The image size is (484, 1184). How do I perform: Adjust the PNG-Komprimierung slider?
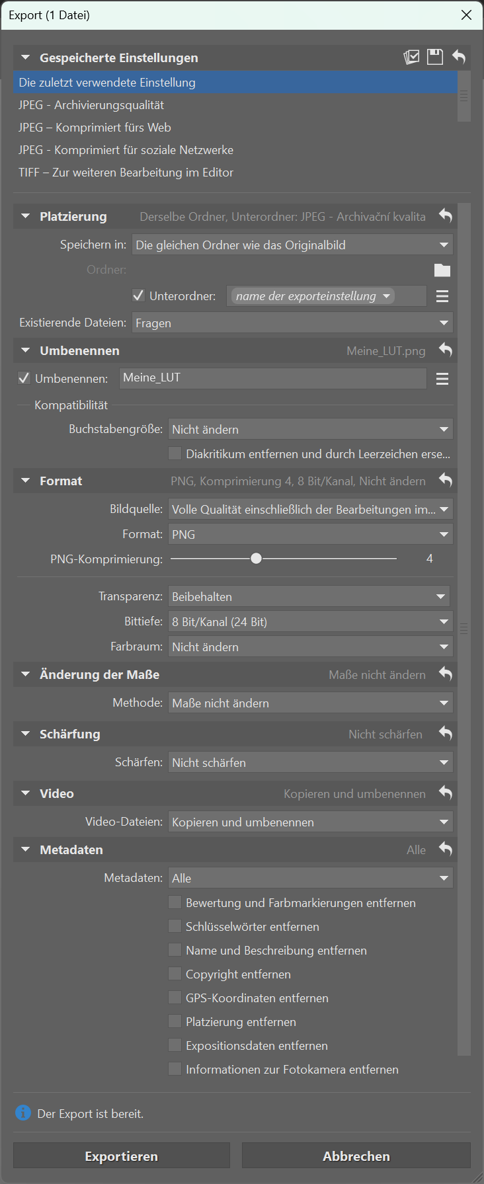256,558
